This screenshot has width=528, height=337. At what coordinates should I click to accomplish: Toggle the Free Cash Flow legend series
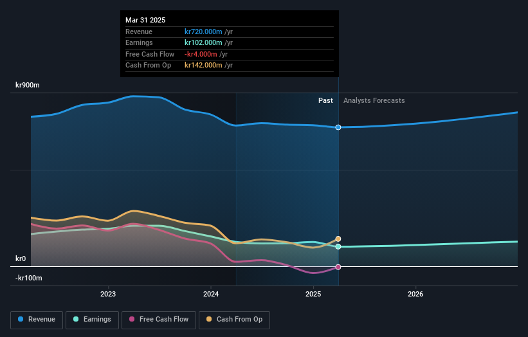coord(159,320)
